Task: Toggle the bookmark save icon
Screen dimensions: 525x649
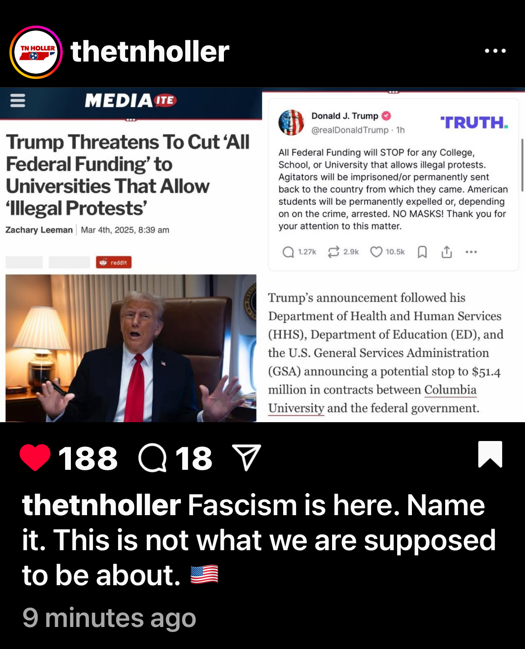Action: pos(490,454)
